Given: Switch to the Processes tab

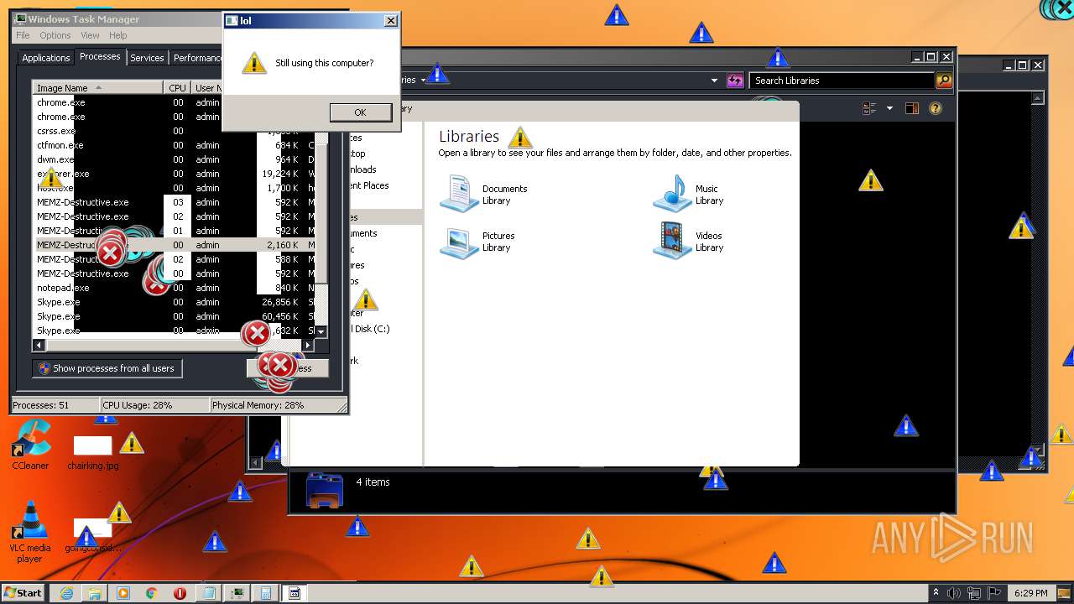Looking at the screenshot, I should coord(100,56).
